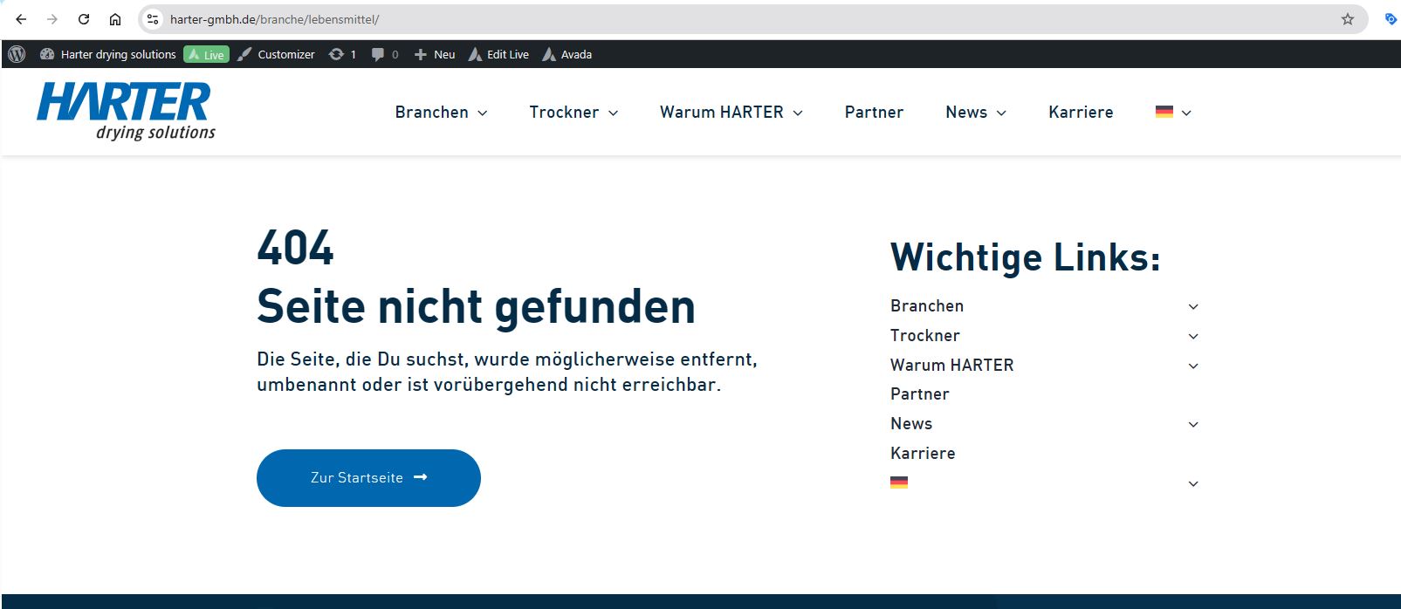Screen dimensions: 1401x609
Task: Click the HARTER drying solutions logo
Action: click(125, 111)
